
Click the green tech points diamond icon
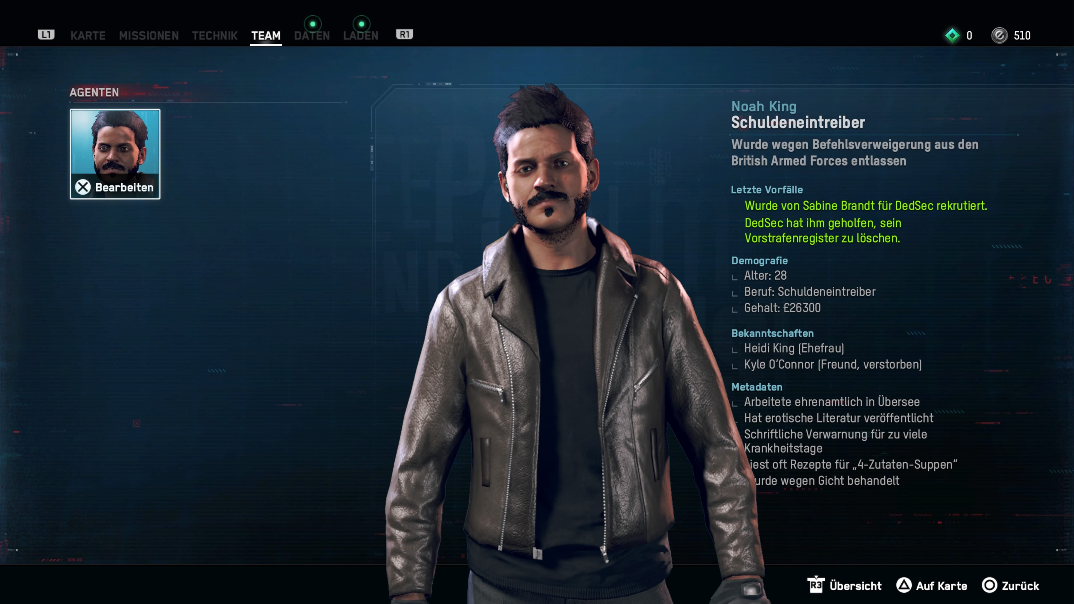point(952,36)
